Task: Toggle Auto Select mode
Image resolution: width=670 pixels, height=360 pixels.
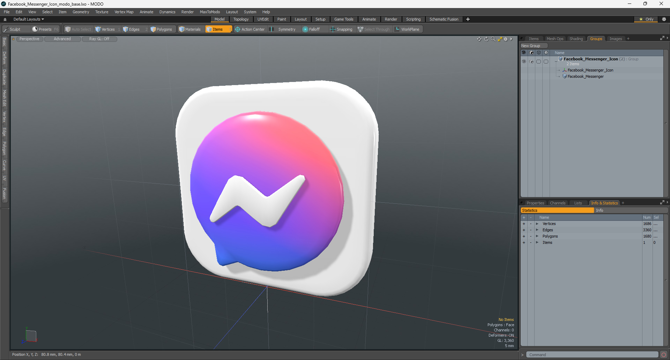Action: coord(78,29)
